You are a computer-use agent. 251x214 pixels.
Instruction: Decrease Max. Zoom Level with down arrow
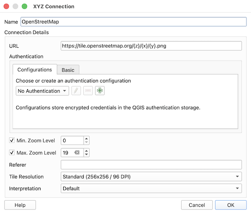click(87, 155)
